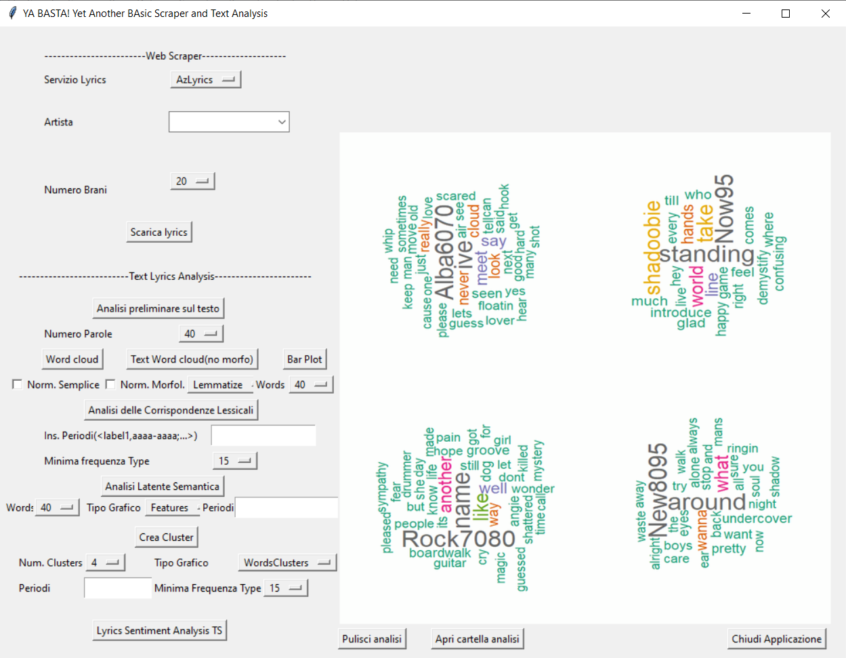846x658 pixels.
Task: Open the bottom Minima Frequenza Type dropdown
Action: (286, 588)
